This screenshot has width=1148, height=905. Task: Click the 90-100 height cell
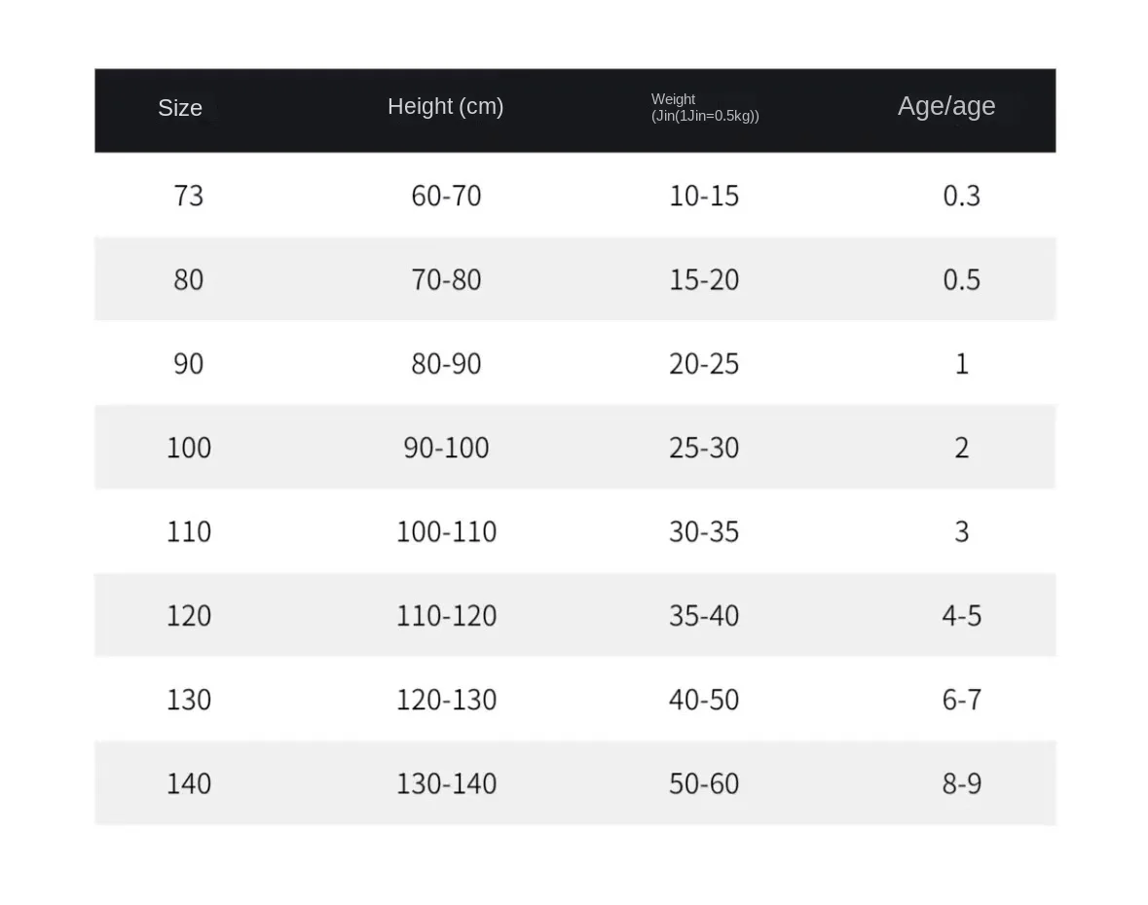pyautogui.click(x=446, y=448)
